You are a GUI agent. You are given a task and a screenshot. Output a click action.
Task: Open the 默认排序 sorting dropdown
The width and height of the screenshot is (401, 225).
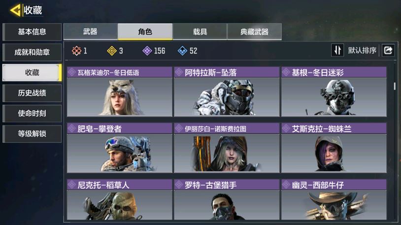[x=362, y=50]
